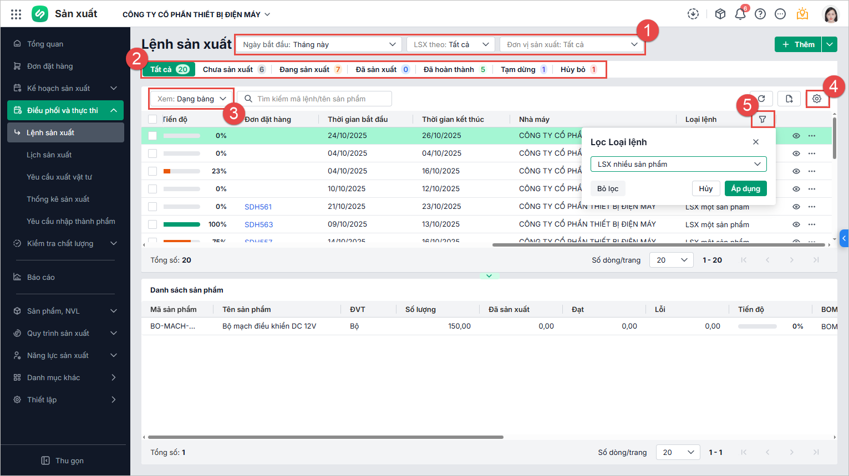This screenshot has height=476, width=849.
Task: Open the Xem: Dạng bảng view dropdown
Action: [x=191, y=99]
